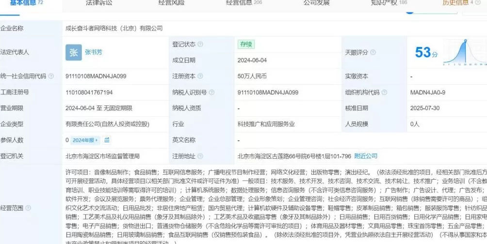Click help icon next to 注册地址
The height and width of the screenshot is (244, 487).
tap(200, 156)
